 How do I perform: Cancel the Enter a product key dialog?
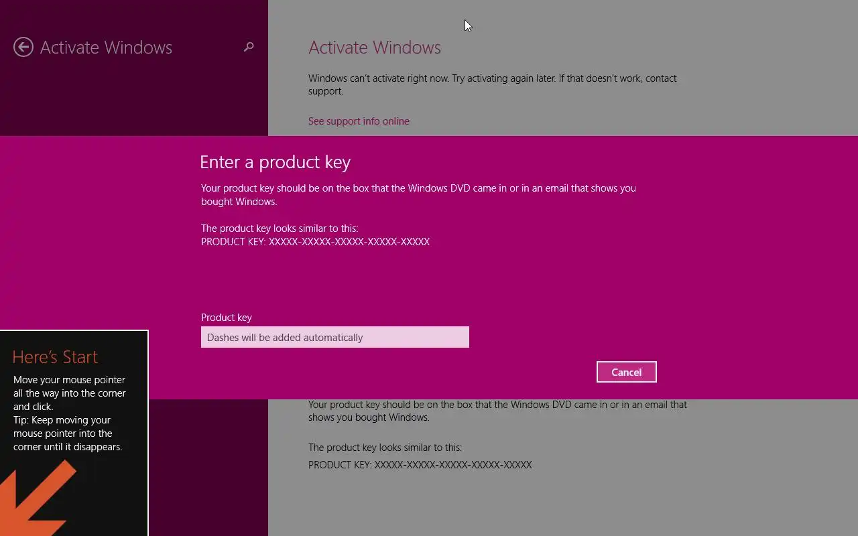626,372
